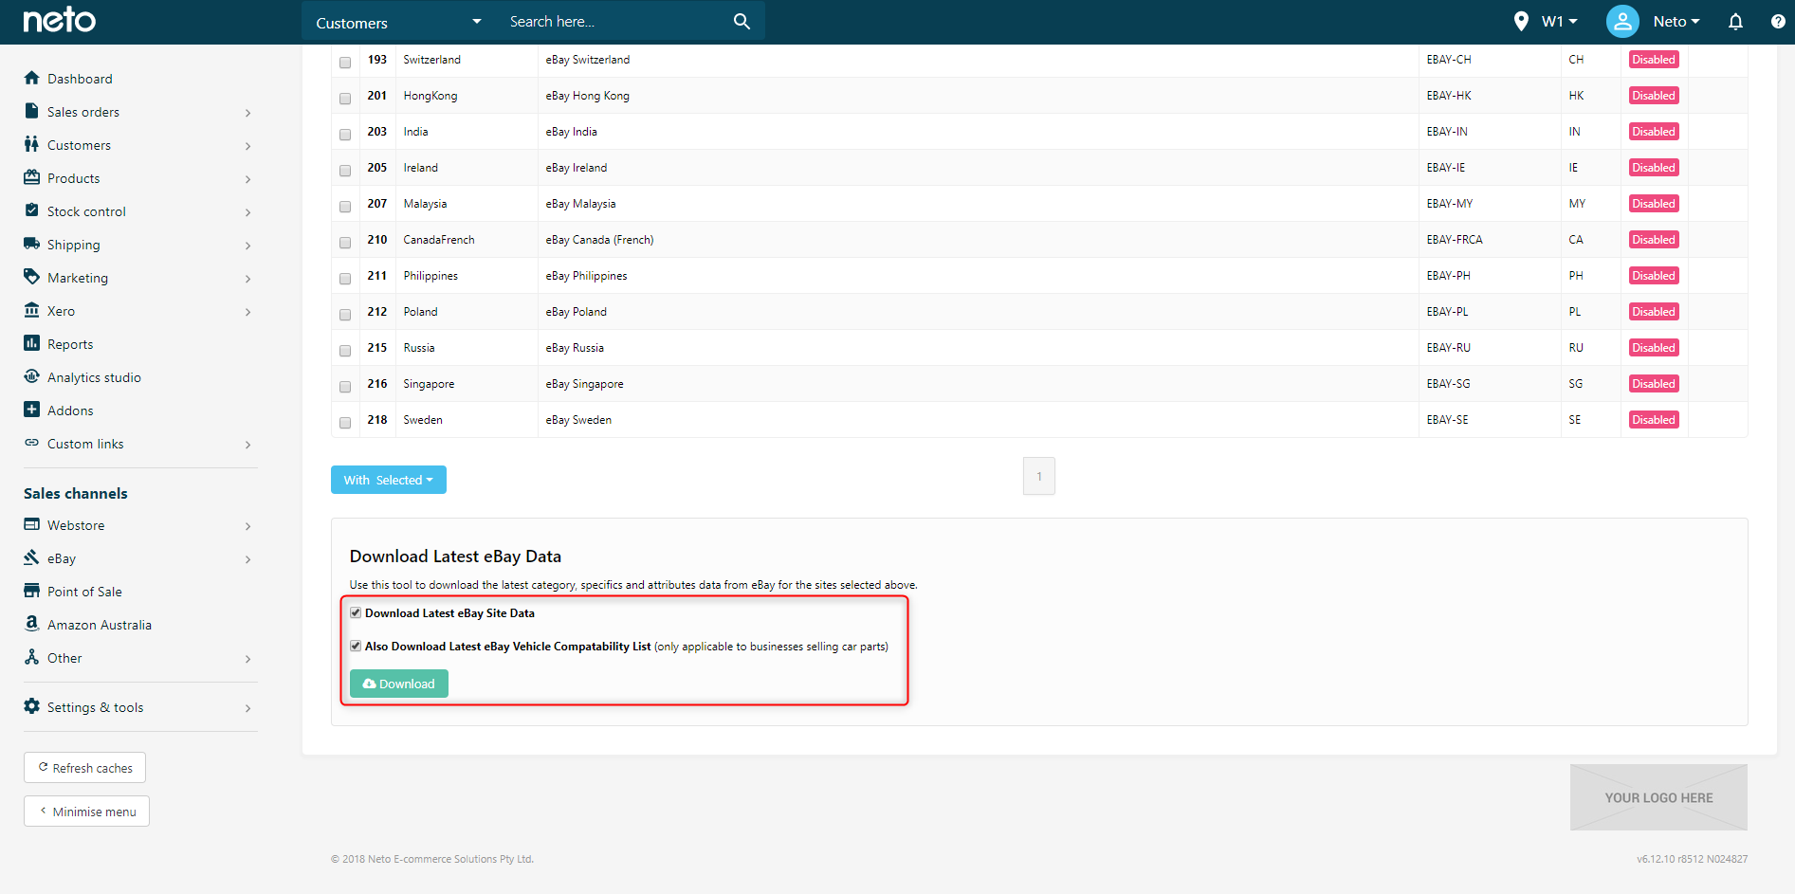Click the eBay gavel icon
Image resolution: width=1795 pixels, height=894 pixels.
click(x=31, y=557)
